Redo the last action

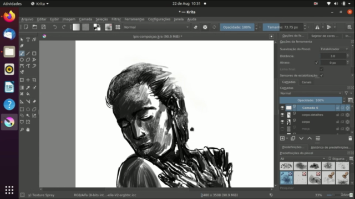[64, 27]
